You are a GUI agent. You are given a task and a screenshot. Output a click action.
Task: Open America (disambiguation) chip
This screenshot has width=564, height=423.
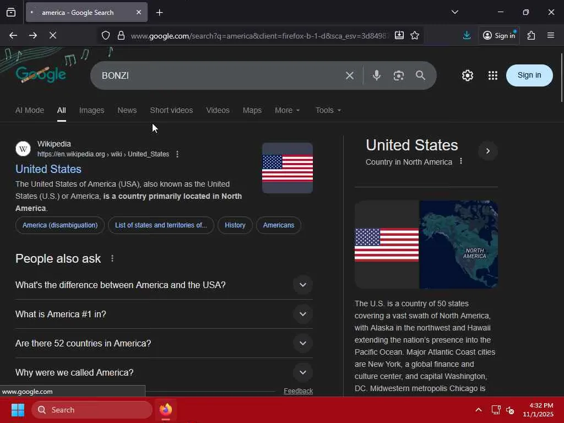[x=59, y=225]
